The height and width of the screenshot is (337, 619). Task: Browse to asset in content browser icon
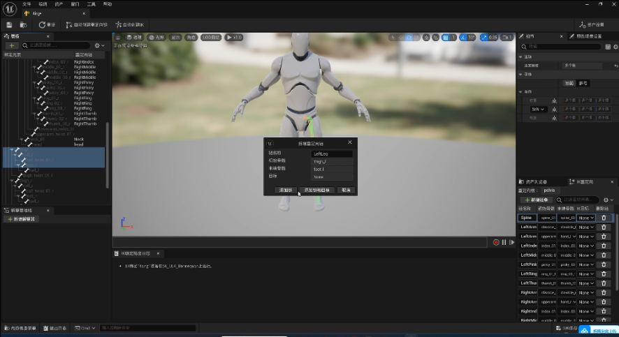click(x=23, y=25)
